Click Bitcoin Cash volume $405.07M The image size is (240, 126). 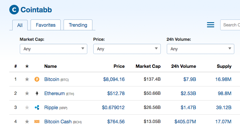(185, 121)
